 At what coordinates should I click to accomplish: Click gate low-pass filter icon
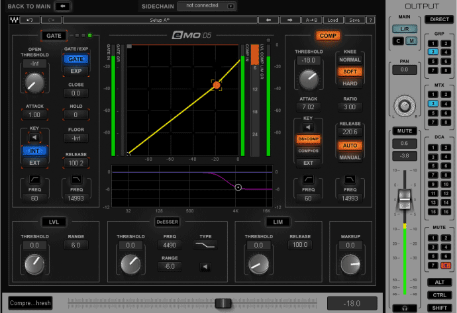click(76, 179)
